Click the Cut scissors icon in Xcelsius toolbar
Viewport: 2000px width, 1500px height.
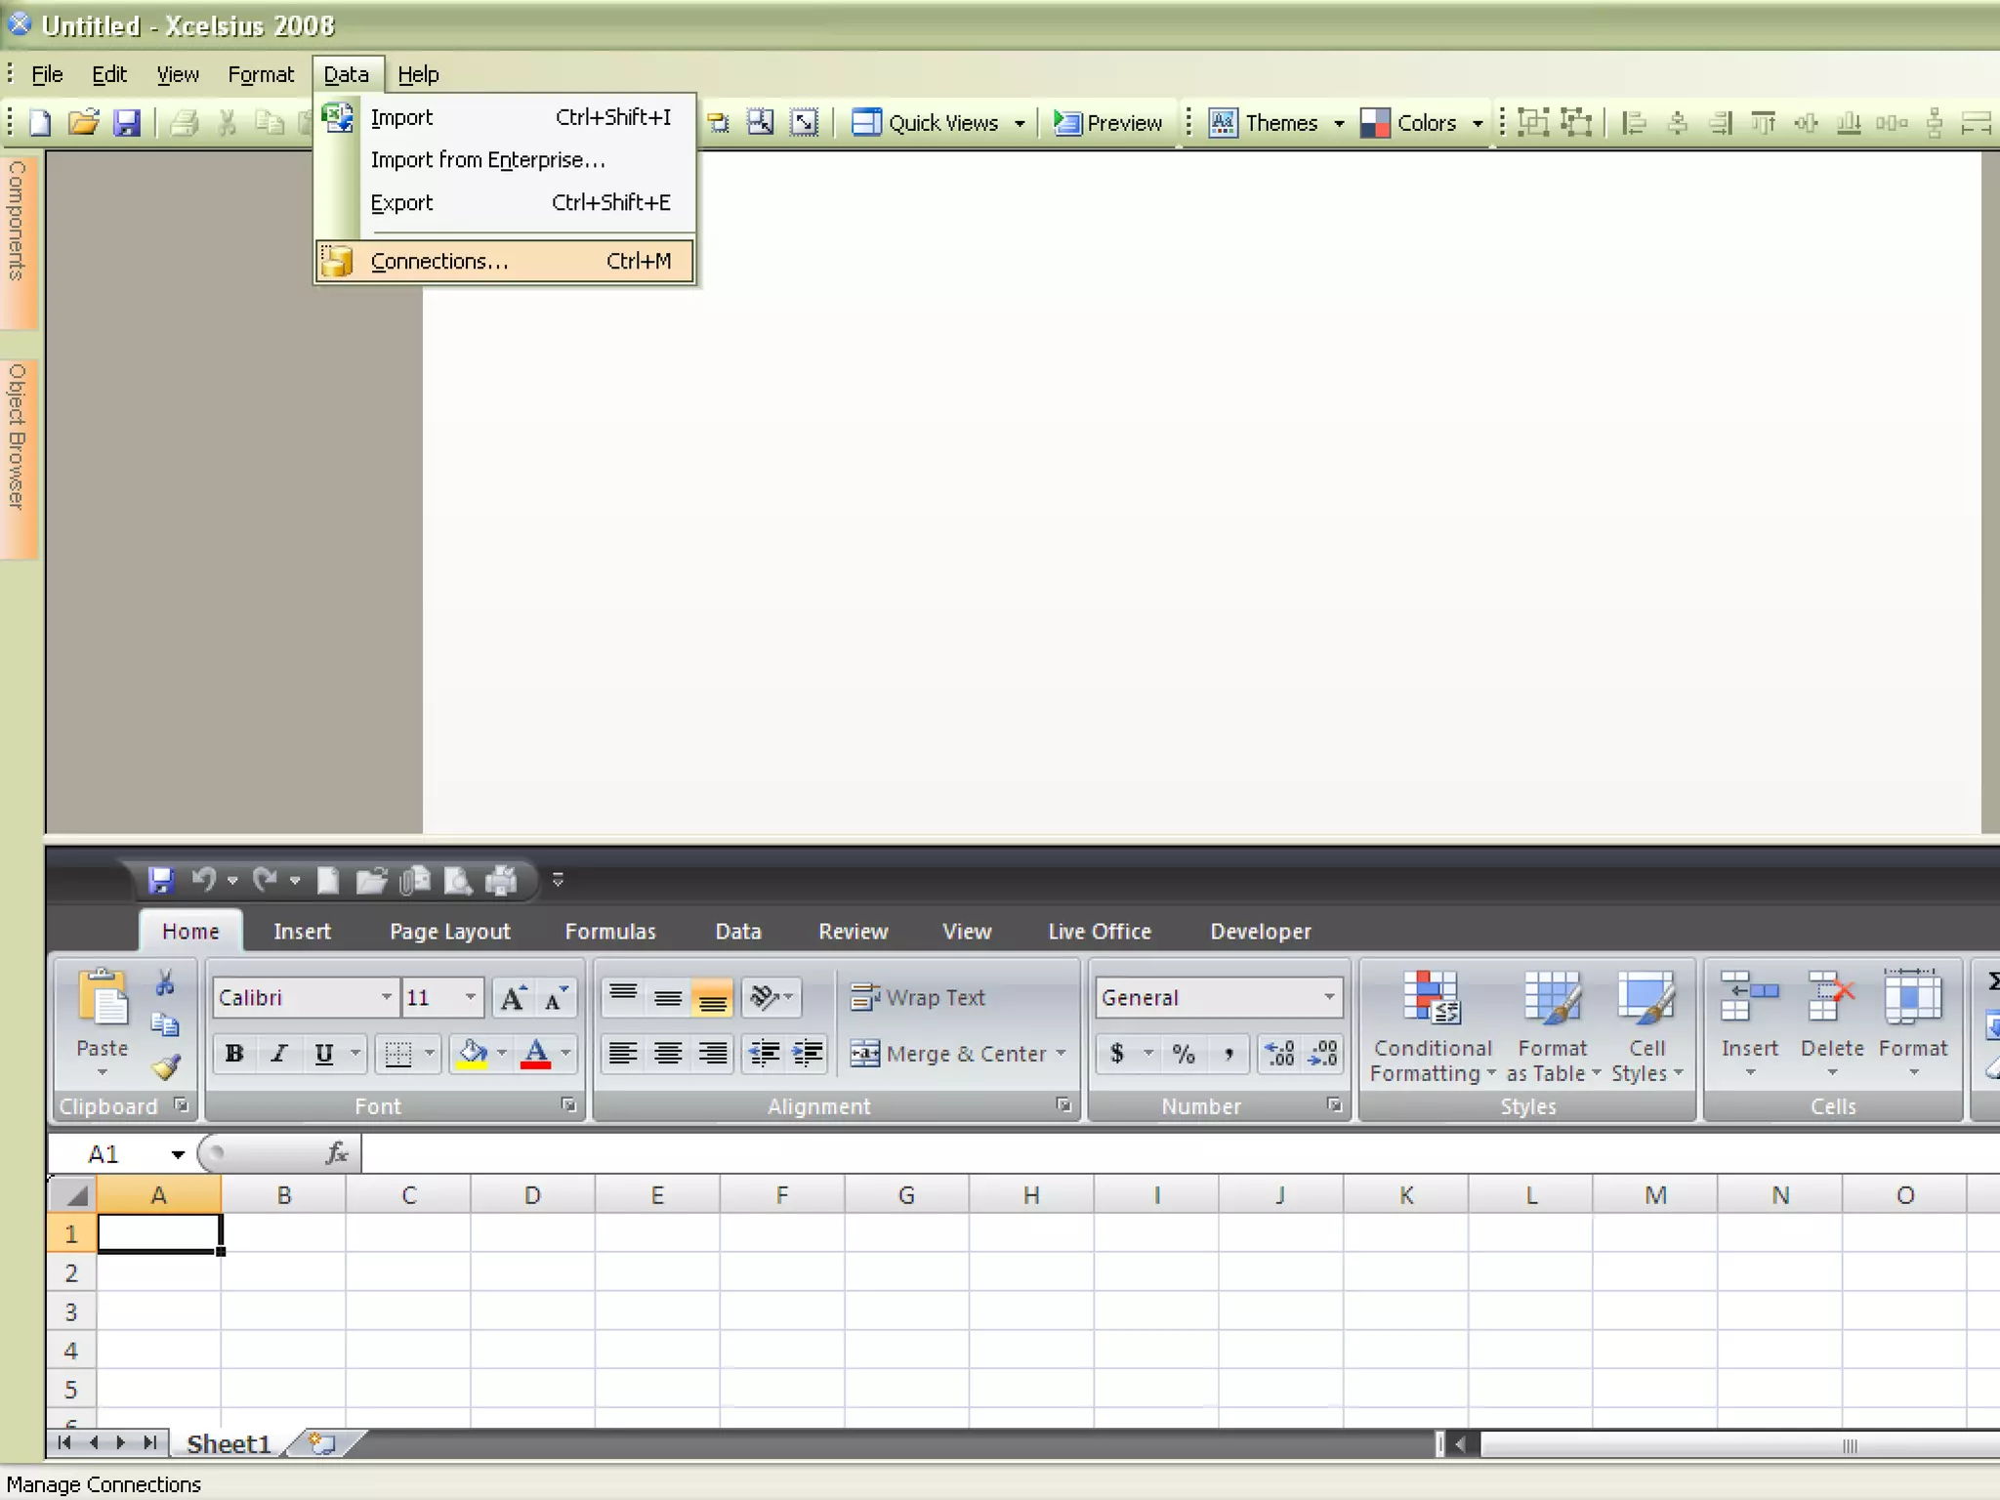[228, 123]
